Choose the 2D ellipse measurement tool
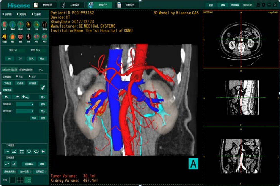The width and height of the screenshot is (280, 186). pos(29,151)
